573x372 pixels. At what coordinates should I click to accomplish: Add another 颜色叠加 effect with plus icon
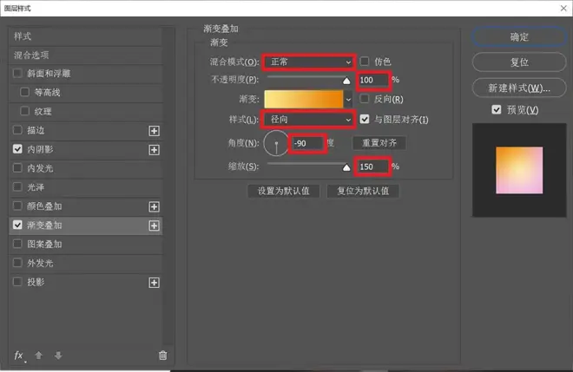(155, 206)
